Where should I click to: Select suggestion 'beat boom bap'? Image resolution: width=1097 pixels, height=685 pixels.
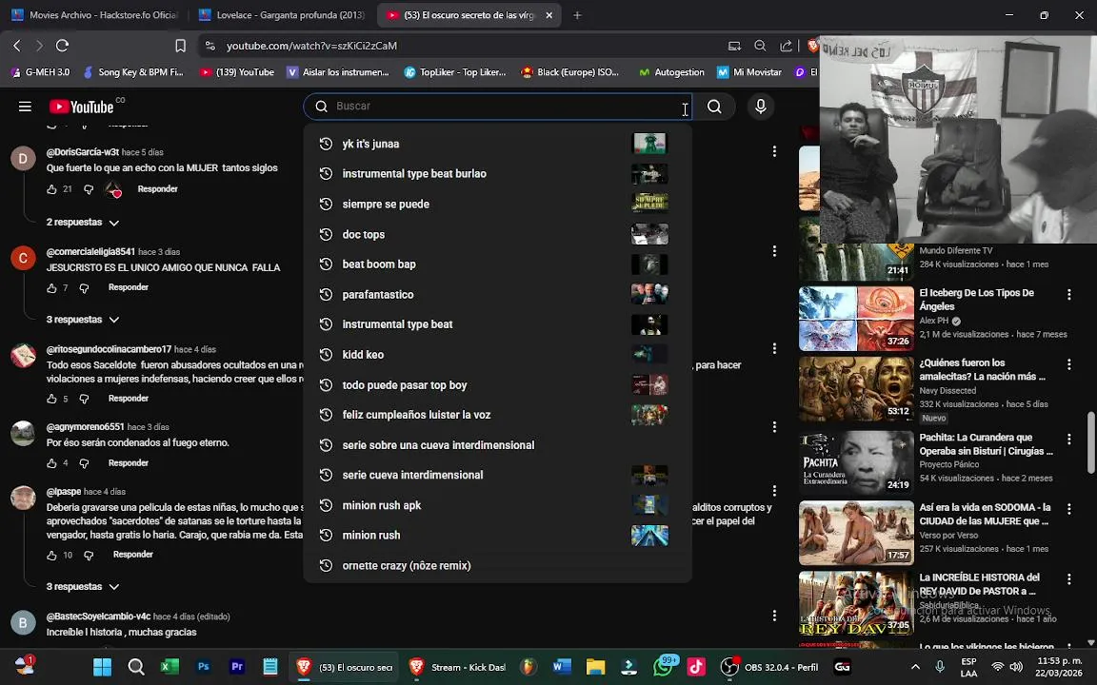click(497, 264)
